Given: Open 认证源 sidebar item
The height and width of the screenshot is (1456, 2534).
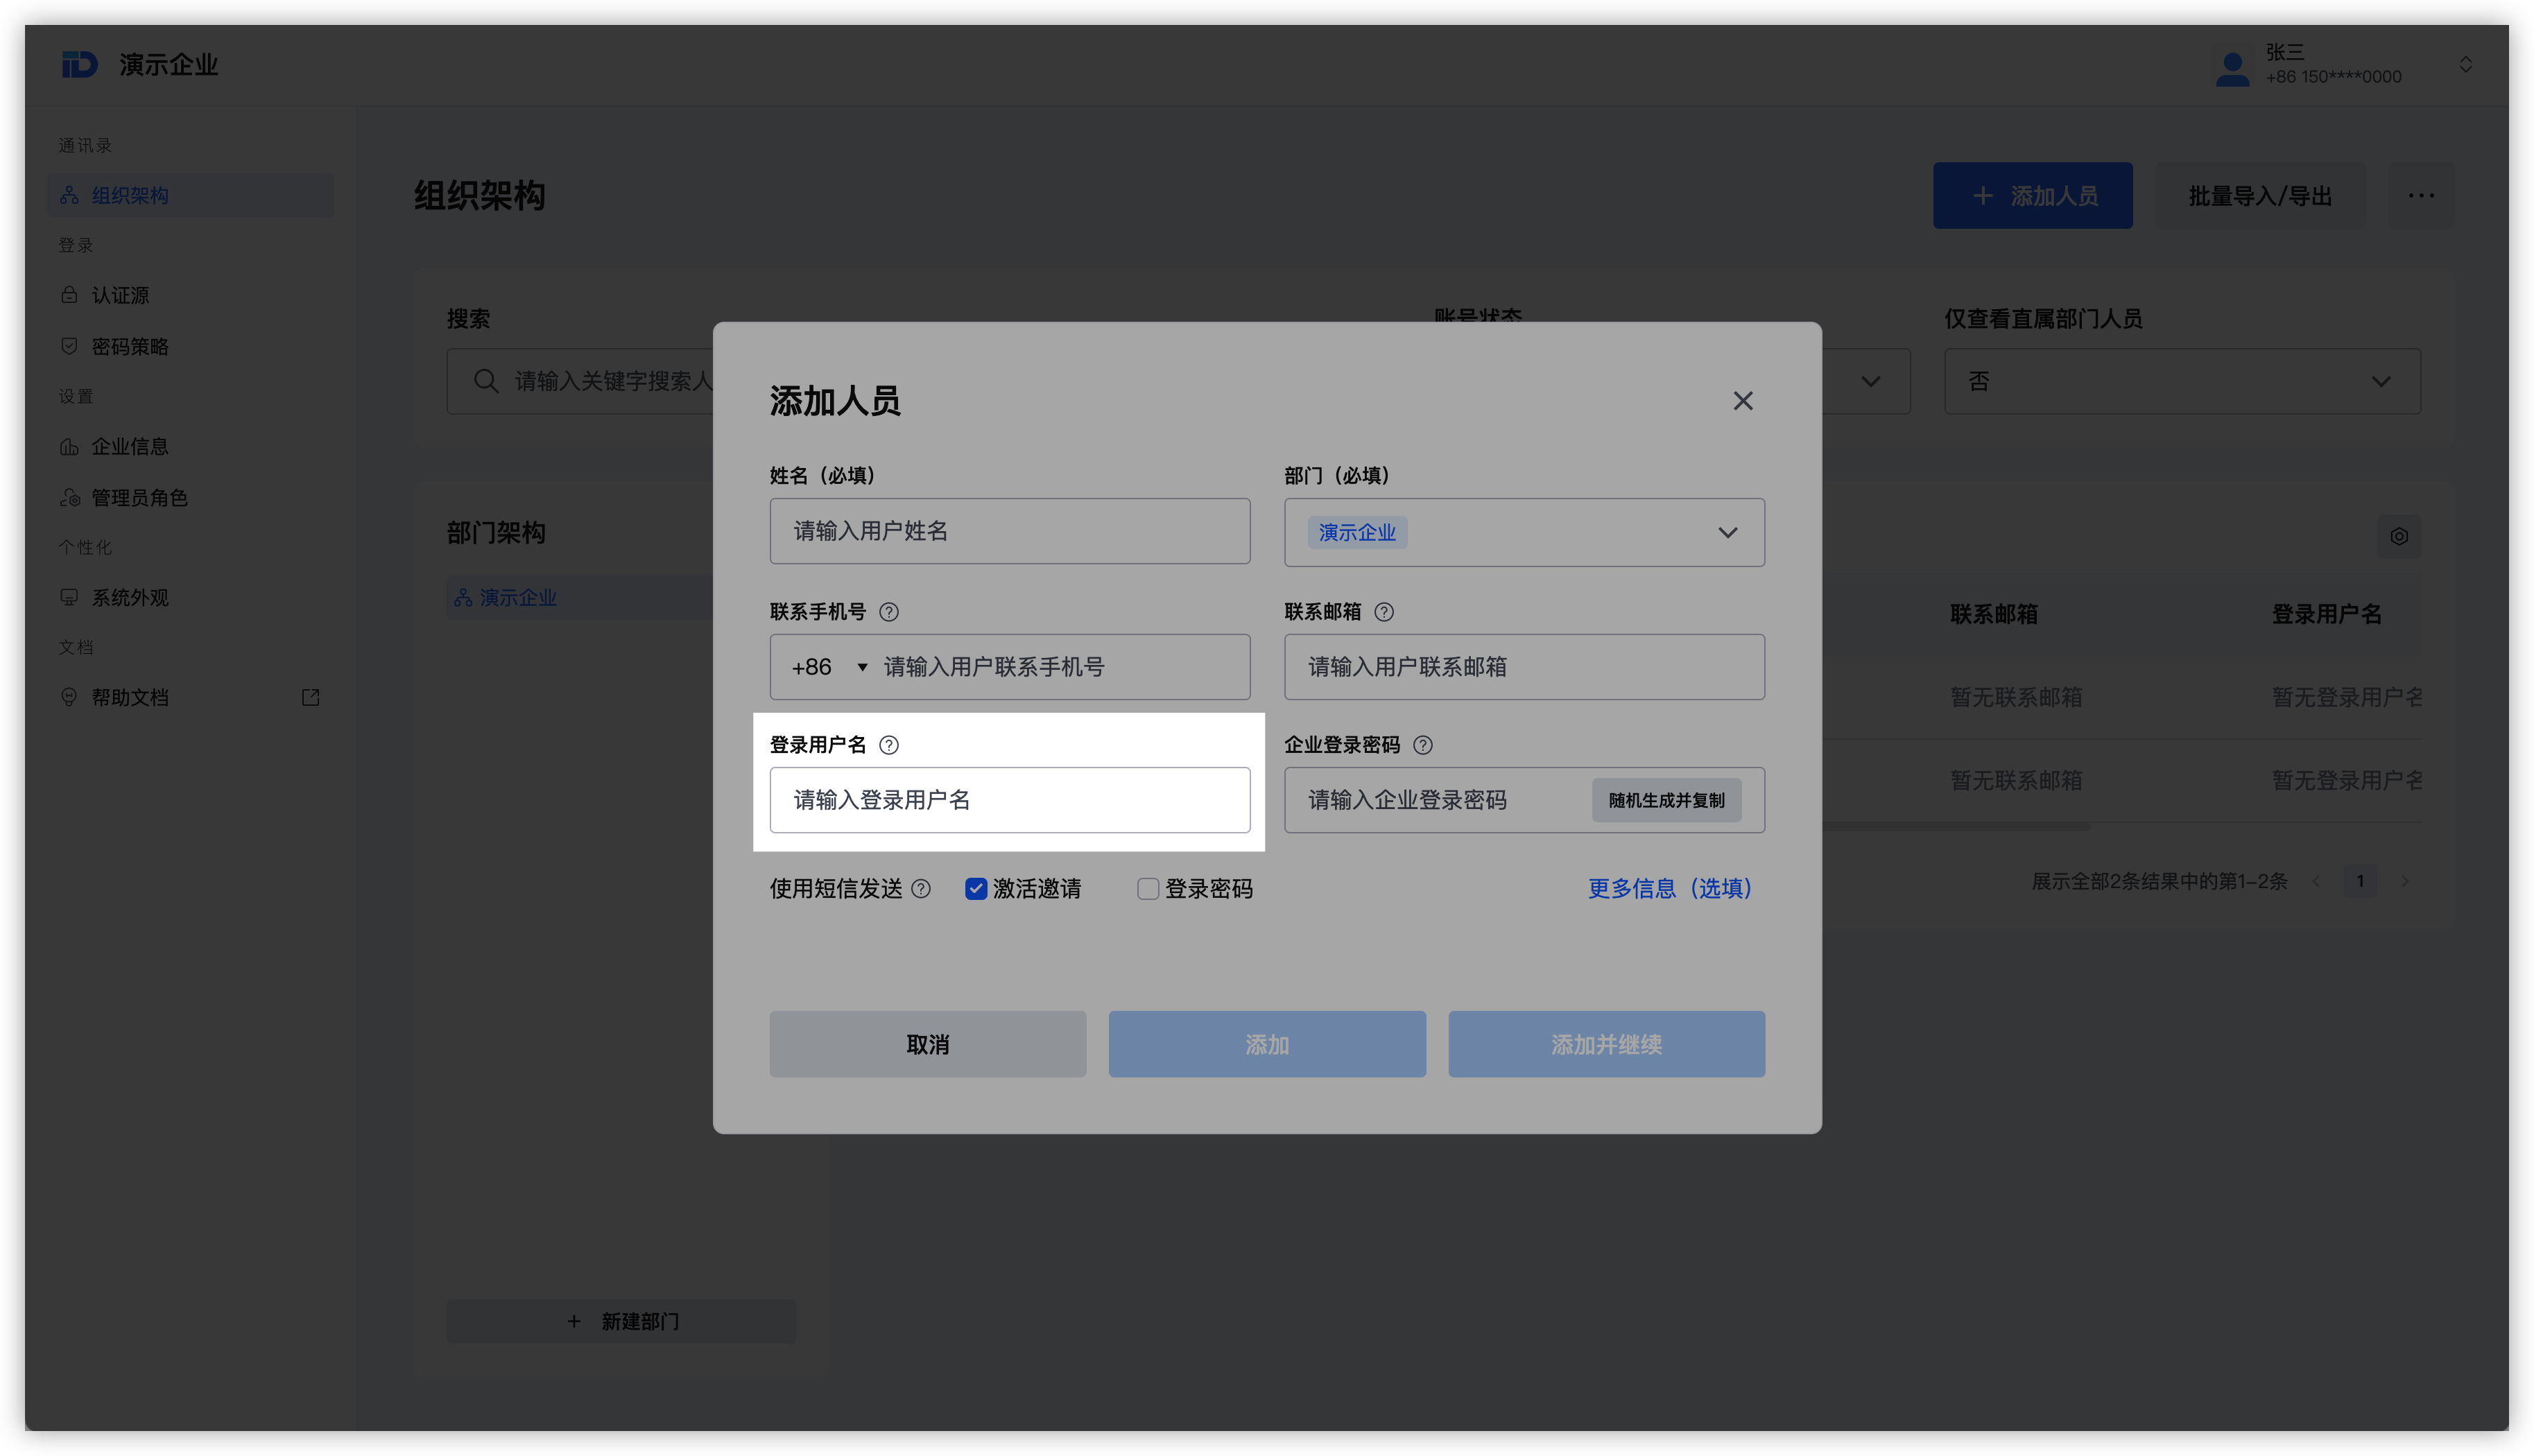Looking at the screenshot, I should [x=190, y=295].
